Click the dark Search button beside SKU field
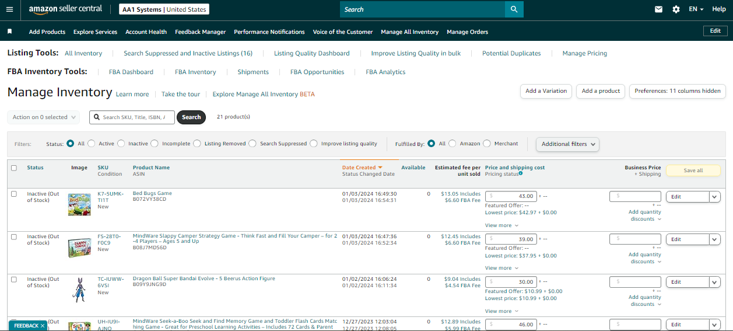 [x=191, y=117]
